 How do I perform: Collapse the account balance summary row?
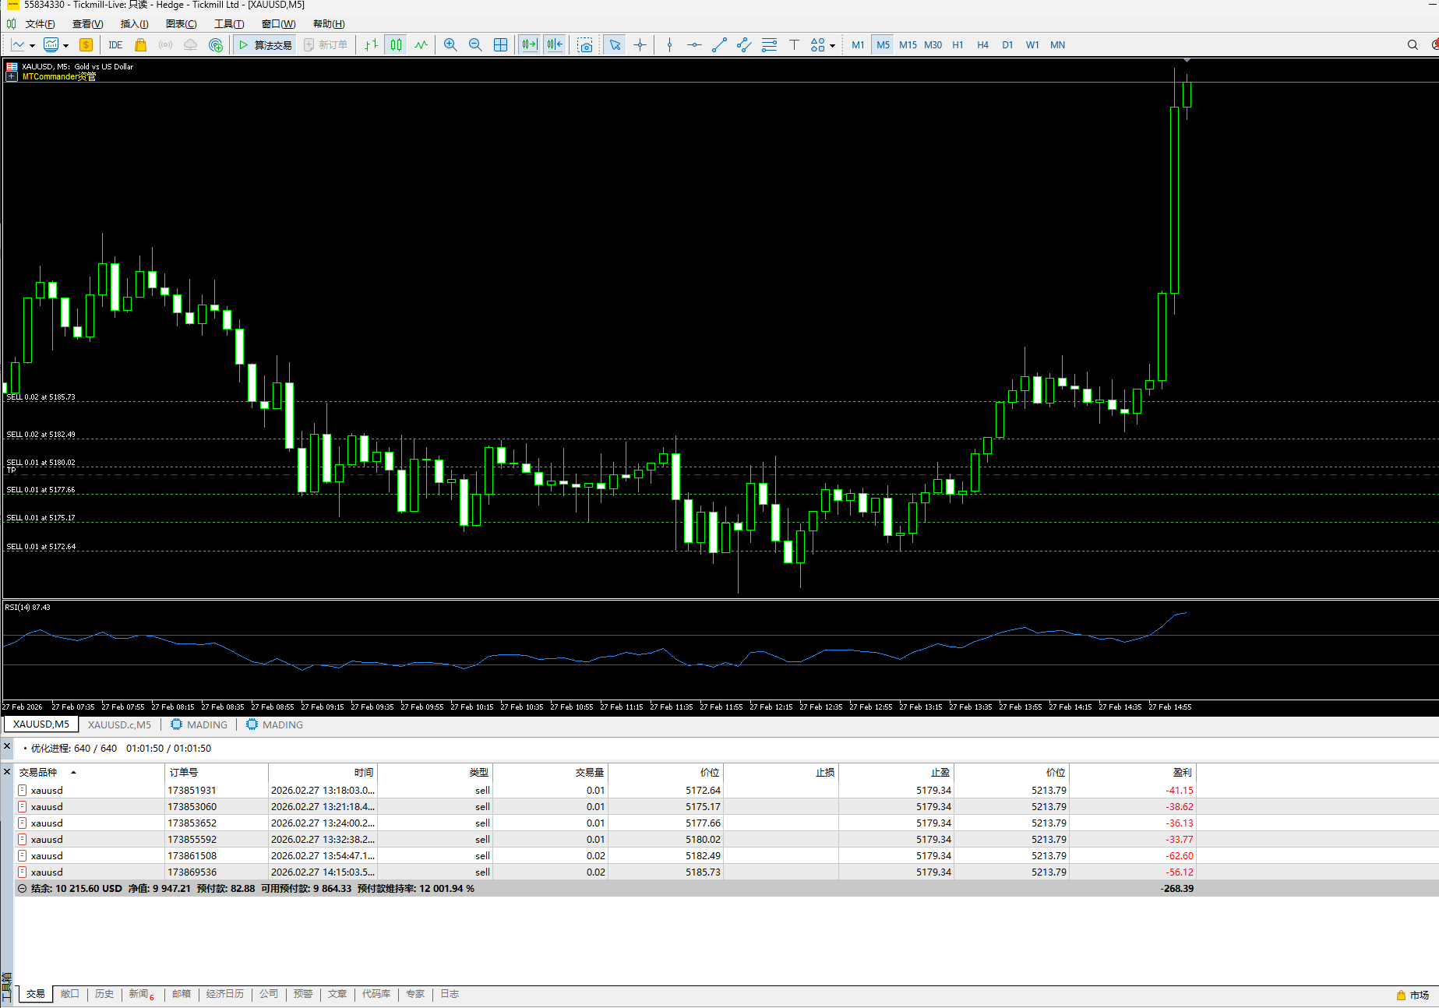pyautogui.click(x=22, y=889)
